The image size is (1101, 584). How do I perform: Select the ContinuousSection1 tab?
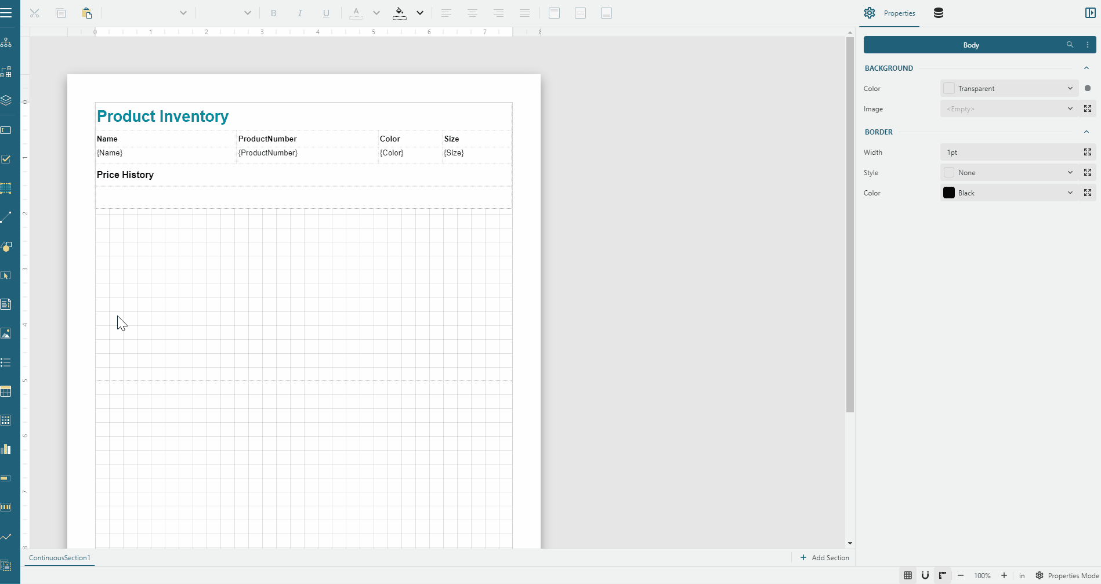[60, 557]
